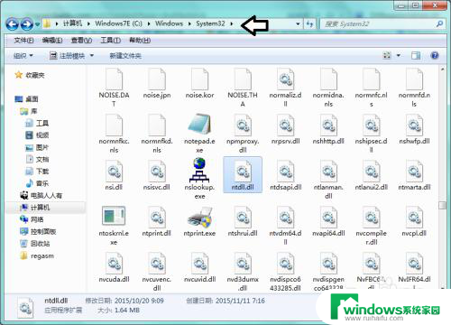
Task: Open the 组织 (Organize) menu
Action: pyautogui.click(x=23, y=56)
